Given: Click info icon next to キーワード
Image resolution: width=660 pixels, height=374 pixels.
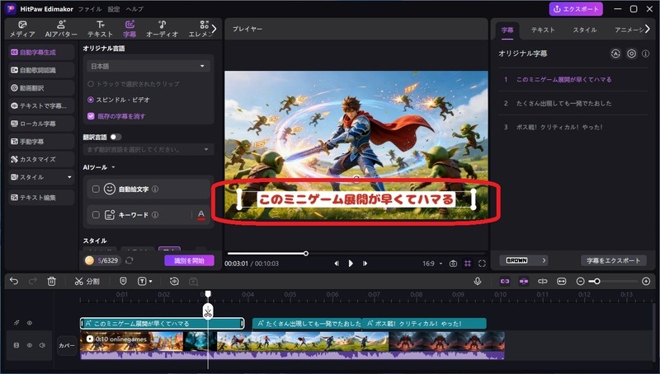Looking at the screenshot, I should pos(155,215).
